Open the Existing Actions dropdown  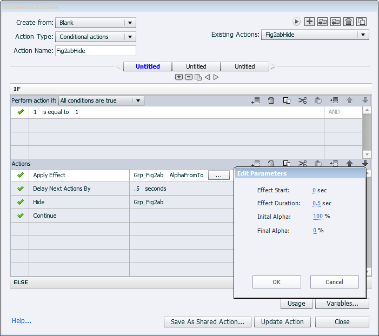click(x=315, y=35)
